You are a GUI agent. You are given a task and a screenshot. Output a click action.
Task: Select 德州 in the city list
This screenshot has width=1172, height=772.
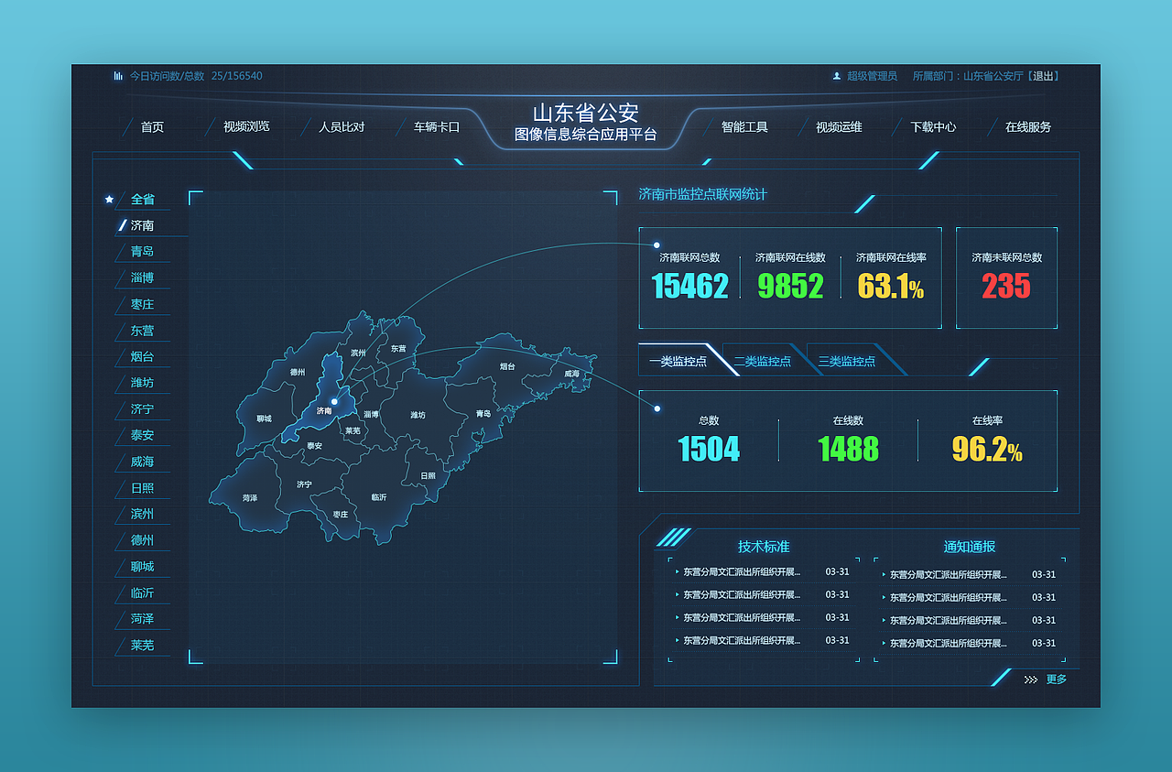coord(142,540)
